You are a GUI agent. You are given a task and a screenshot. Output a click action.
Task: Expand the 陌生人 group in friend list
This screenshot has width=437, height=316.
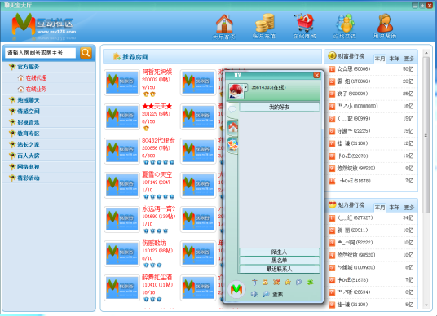(280, 252)
